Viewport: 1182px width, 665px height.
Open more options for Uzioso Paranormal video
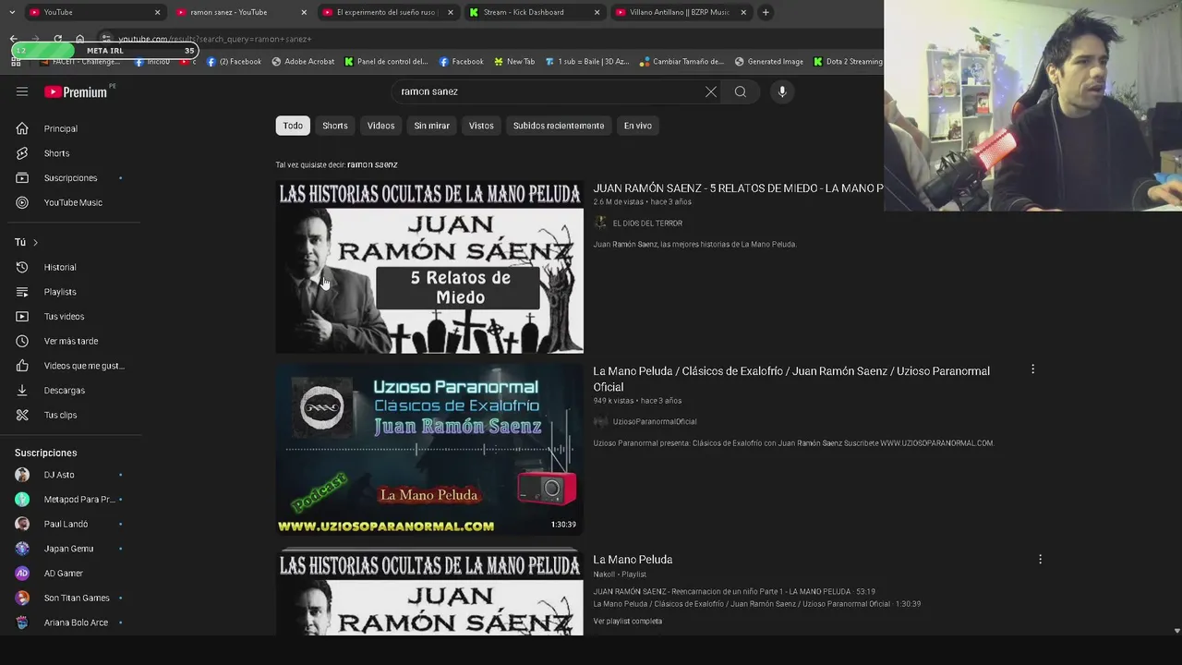coord(1032,369)
